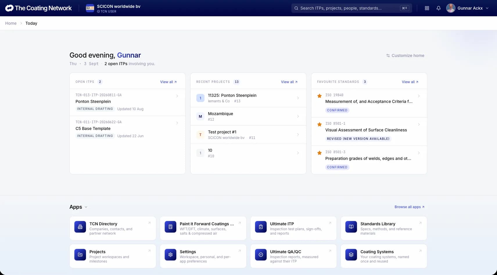
Task: Open notifications bell
Action: 439,8
